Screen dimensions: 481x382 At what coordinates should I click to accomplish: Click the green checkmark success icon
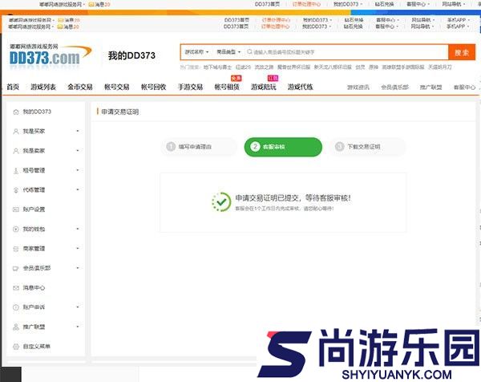click(221, 202)
